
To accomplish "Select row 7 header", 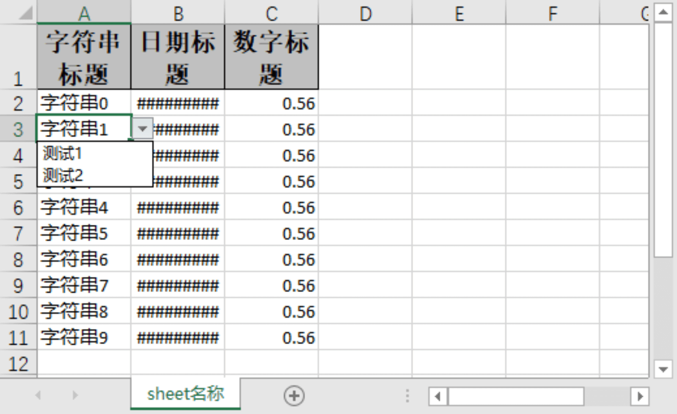I will tap(18, 234).
